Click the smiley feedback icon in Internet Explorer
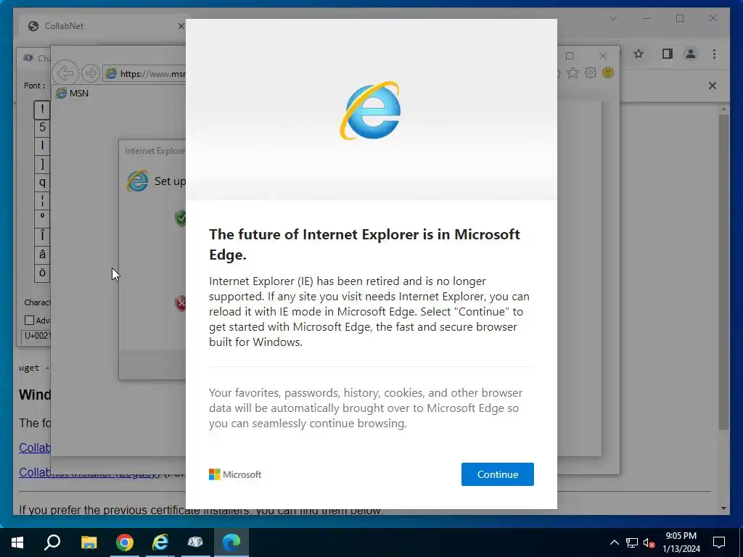The image size is (743, 557). [608, 73]
